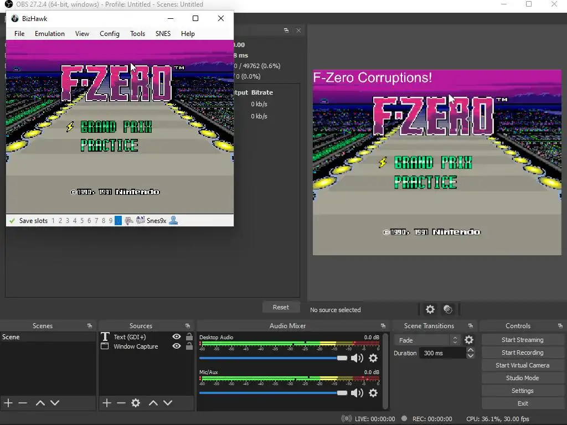Hide the Window Capture source

(x=177, y=346)
